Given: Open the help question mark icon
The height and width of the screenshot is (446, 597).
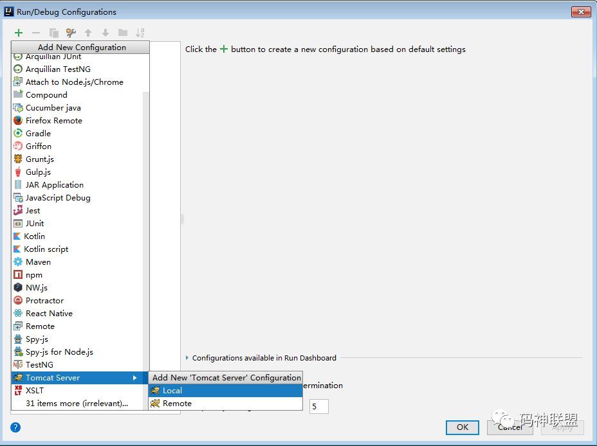Looking at the screenshot, I should pos(15,427).
